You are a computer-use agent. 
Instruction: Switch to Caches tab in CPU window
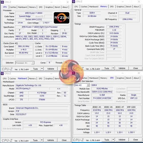(x=13, y=7)
